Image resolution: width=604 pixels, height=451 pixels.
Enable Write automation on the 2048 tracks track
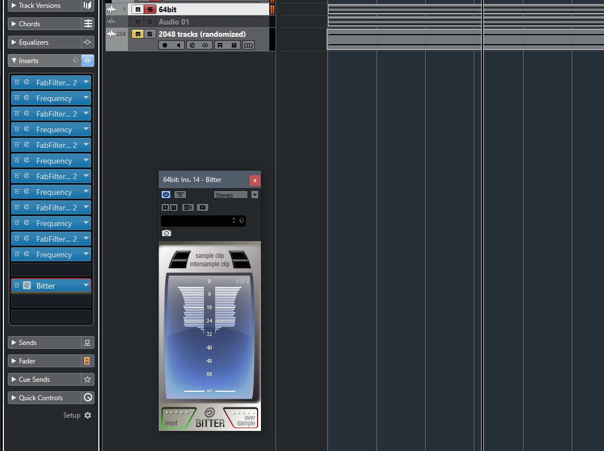tap(234, 45)
